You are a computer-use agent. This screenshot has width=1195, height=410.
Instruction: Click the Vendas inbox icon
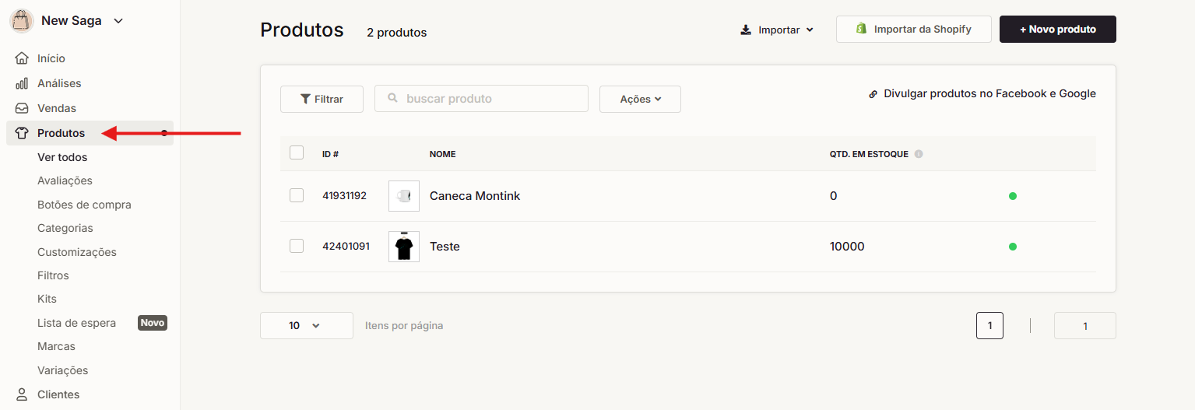coord(22,108)
